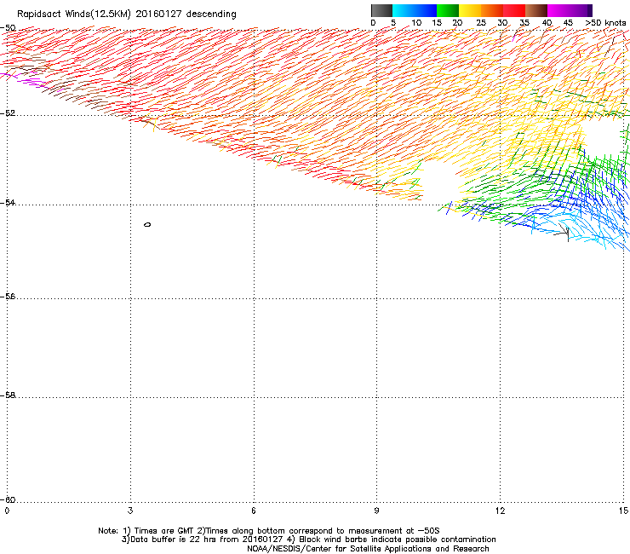Click the -60 latitude axis label
Image resolution: width=630 pixels, height=554 pixels.
point(9,500)
